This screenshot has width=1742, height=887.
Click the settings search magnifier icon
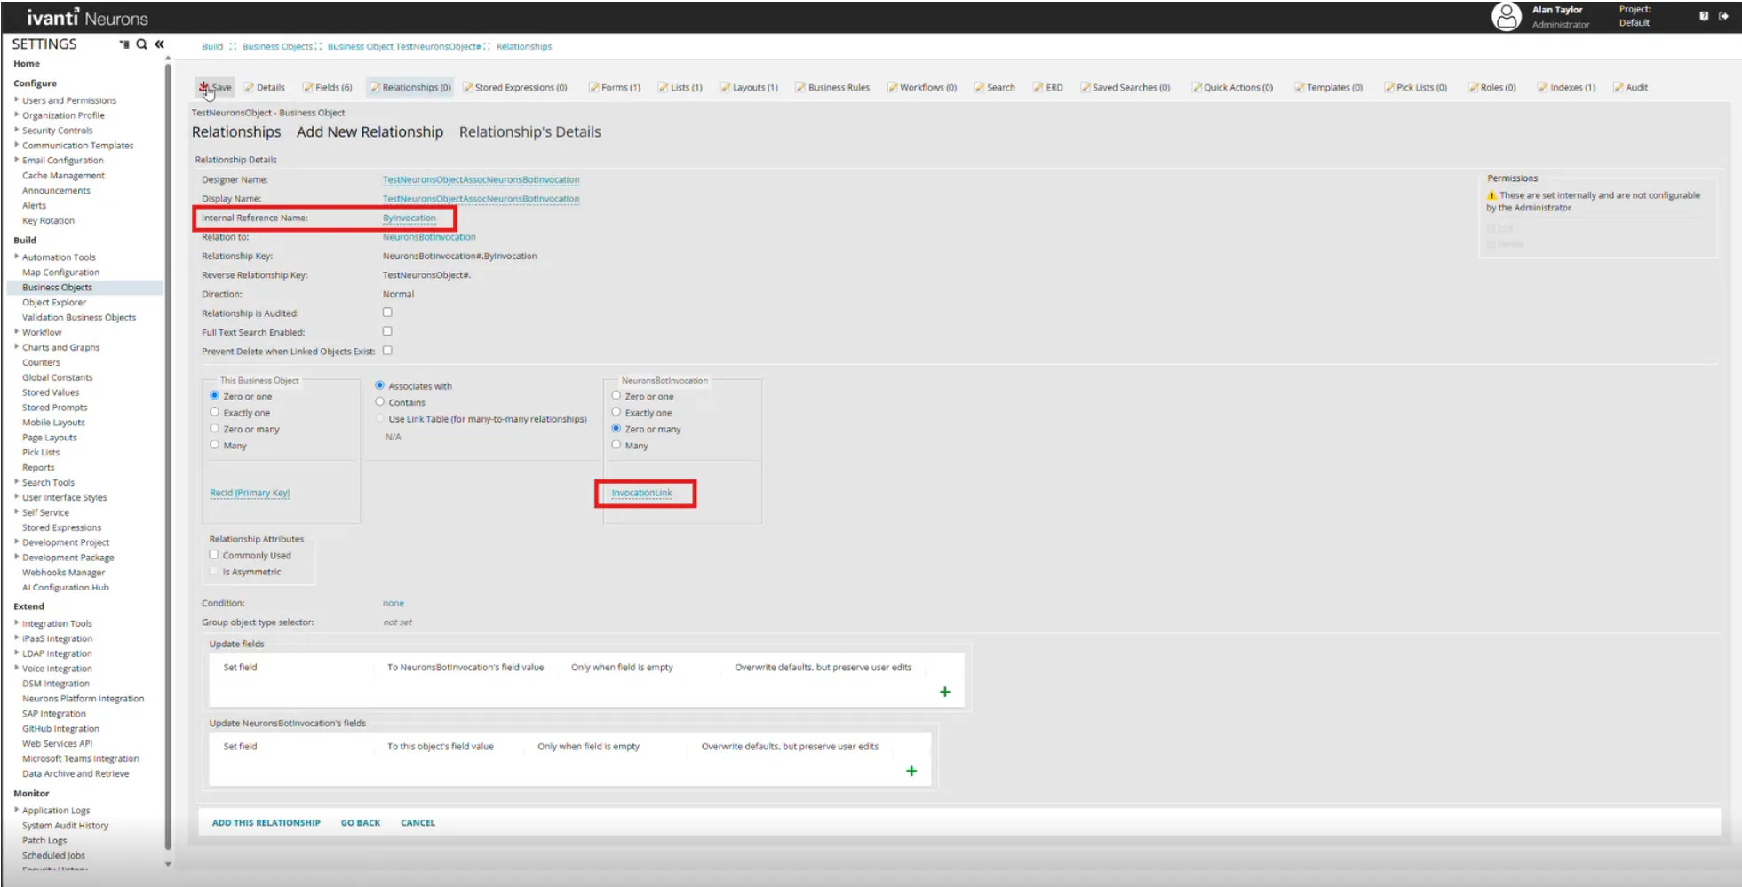point(141,44)
